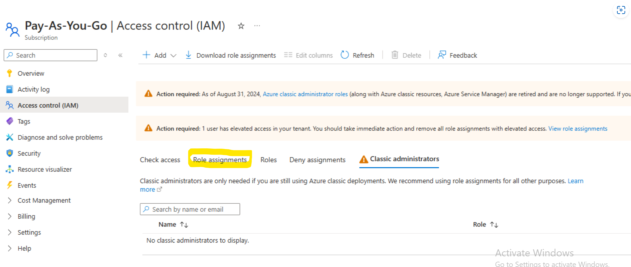The width and height of the screenshot is (631, 267).
Task: Open the Azure classic administrator roles link
Action: click(305, 94)
